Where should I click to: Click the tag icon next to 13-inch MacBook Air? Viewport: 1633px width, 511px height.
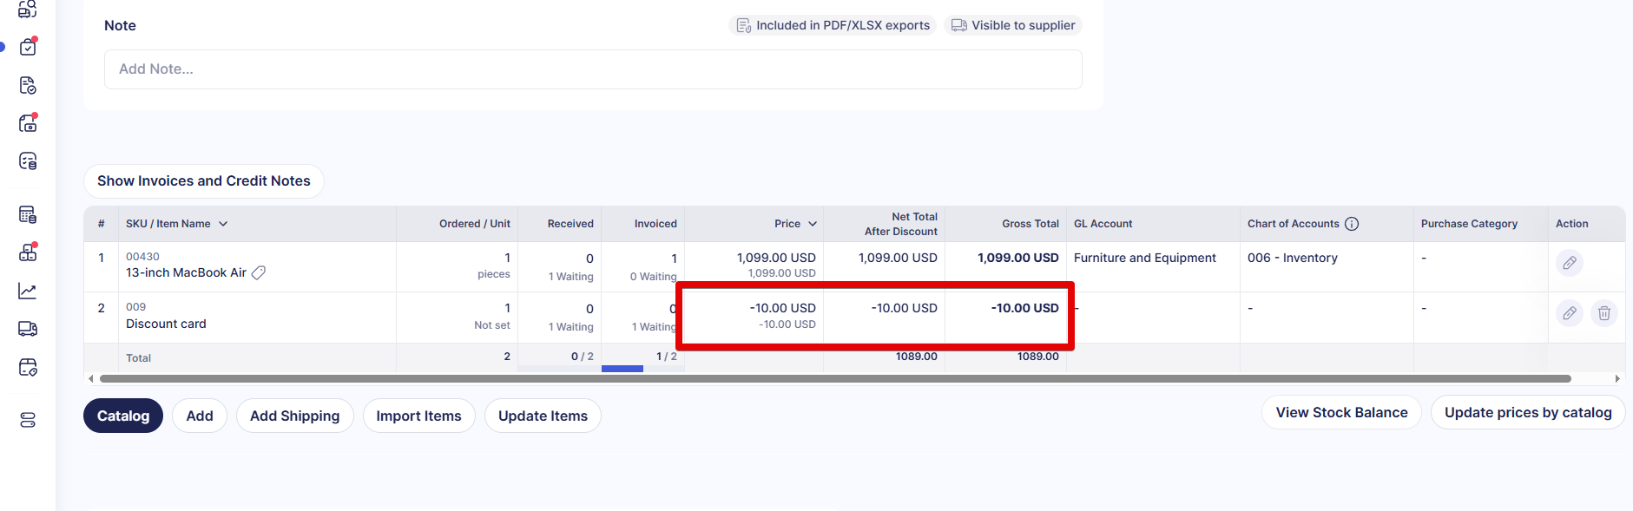click(259, 272)
